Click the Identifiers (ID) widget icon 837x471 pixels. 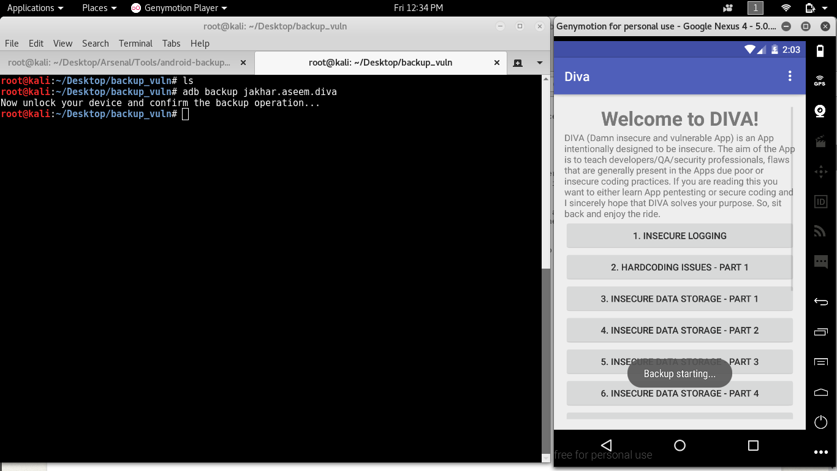click(820, 201)
